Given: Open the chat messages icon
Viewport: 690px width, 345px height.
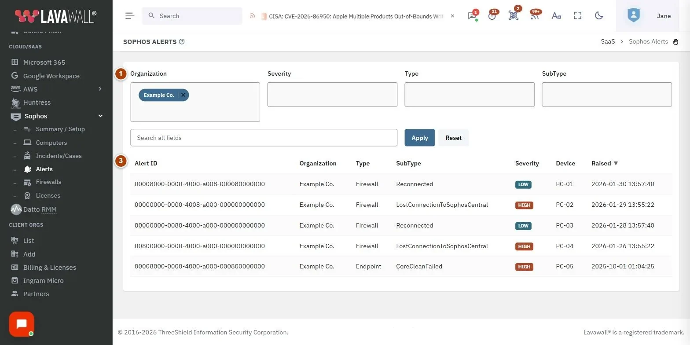Looking at the screenshot, I should pyautogui.click(x=472, y=16).
